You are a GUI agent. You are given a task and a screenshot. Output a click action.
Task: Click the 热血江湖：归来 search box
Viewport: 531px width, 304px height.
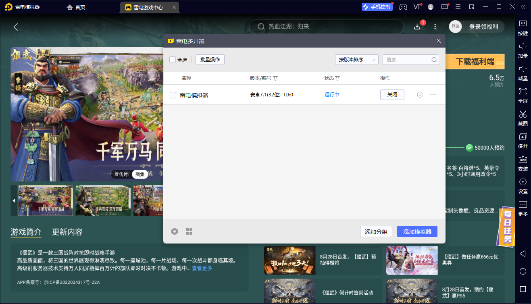point(326,27)
